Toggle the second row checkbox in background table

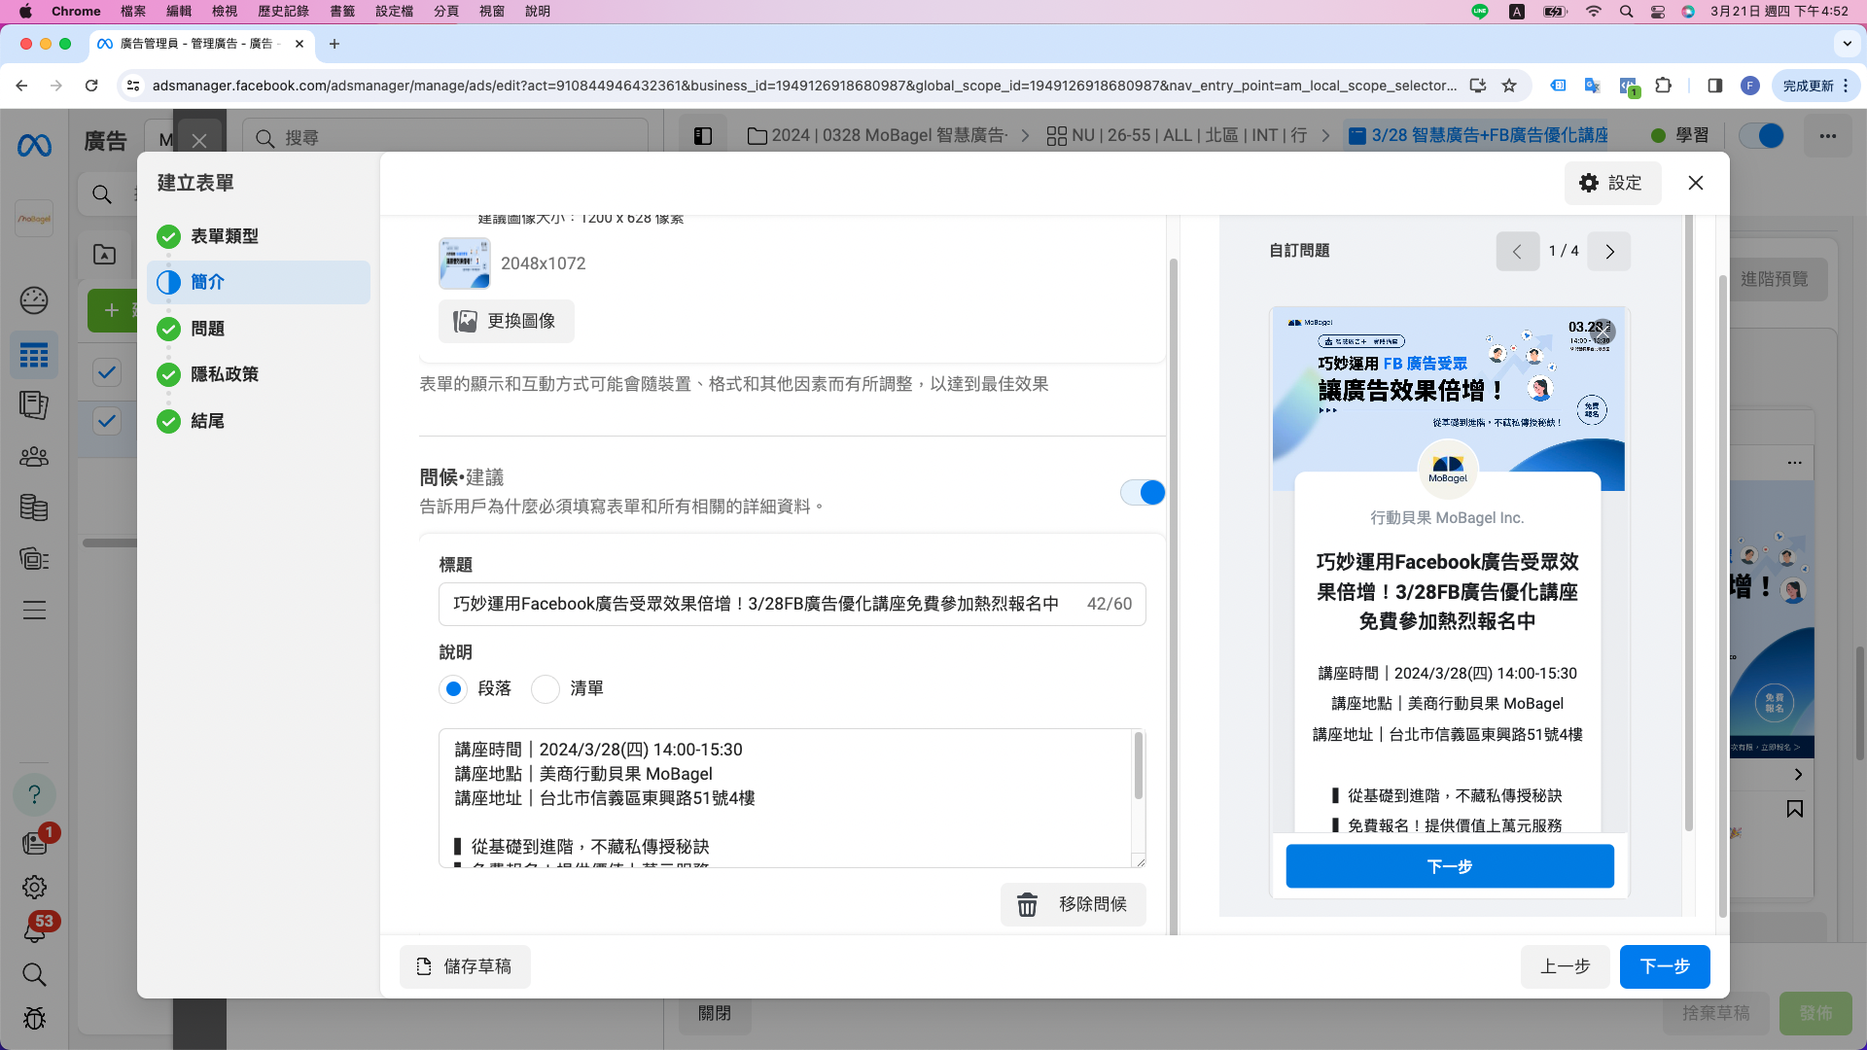[107, 421]
